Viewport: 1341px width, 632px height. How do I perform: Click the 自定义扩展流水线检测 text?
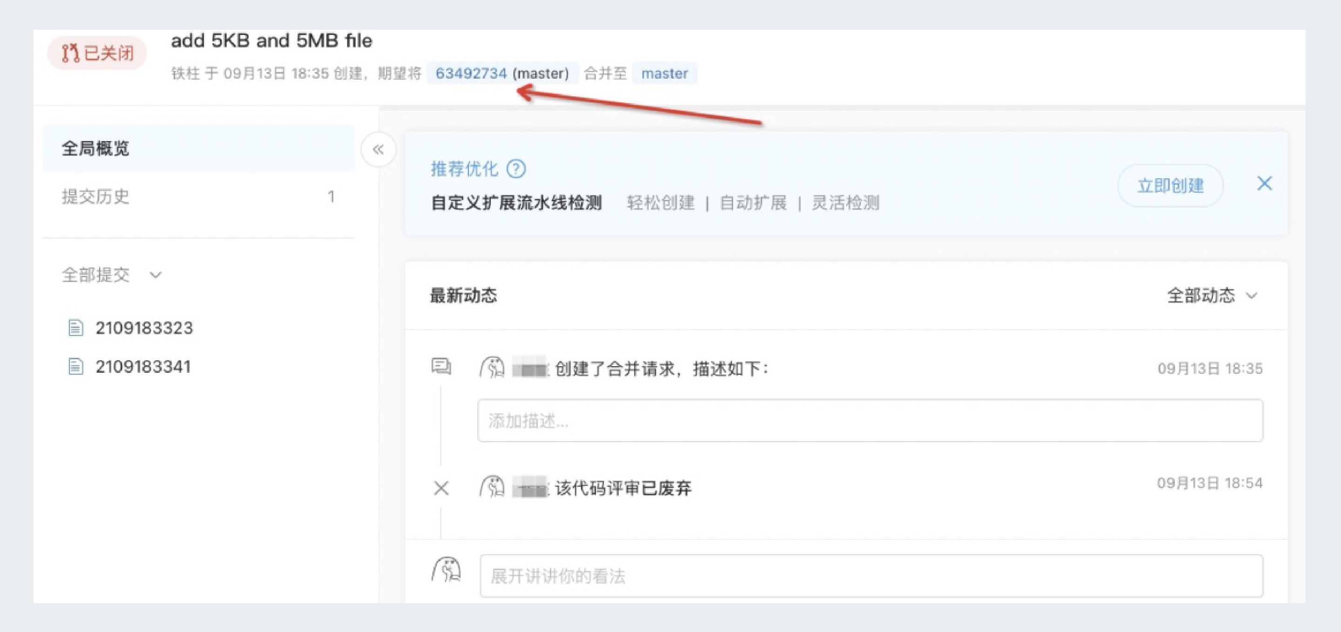pyautogui.click(x=516, y=202)
